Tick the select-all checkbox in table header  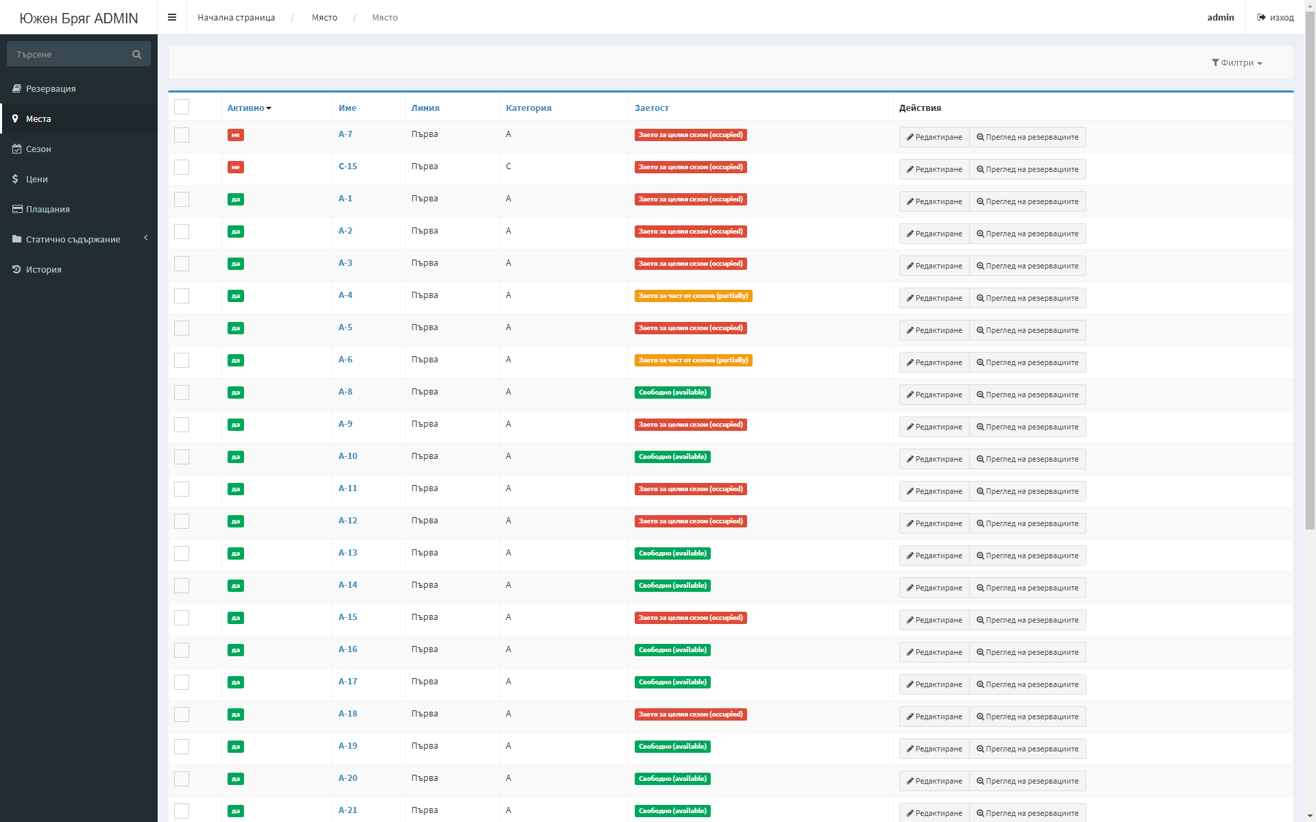click(182, 107)
